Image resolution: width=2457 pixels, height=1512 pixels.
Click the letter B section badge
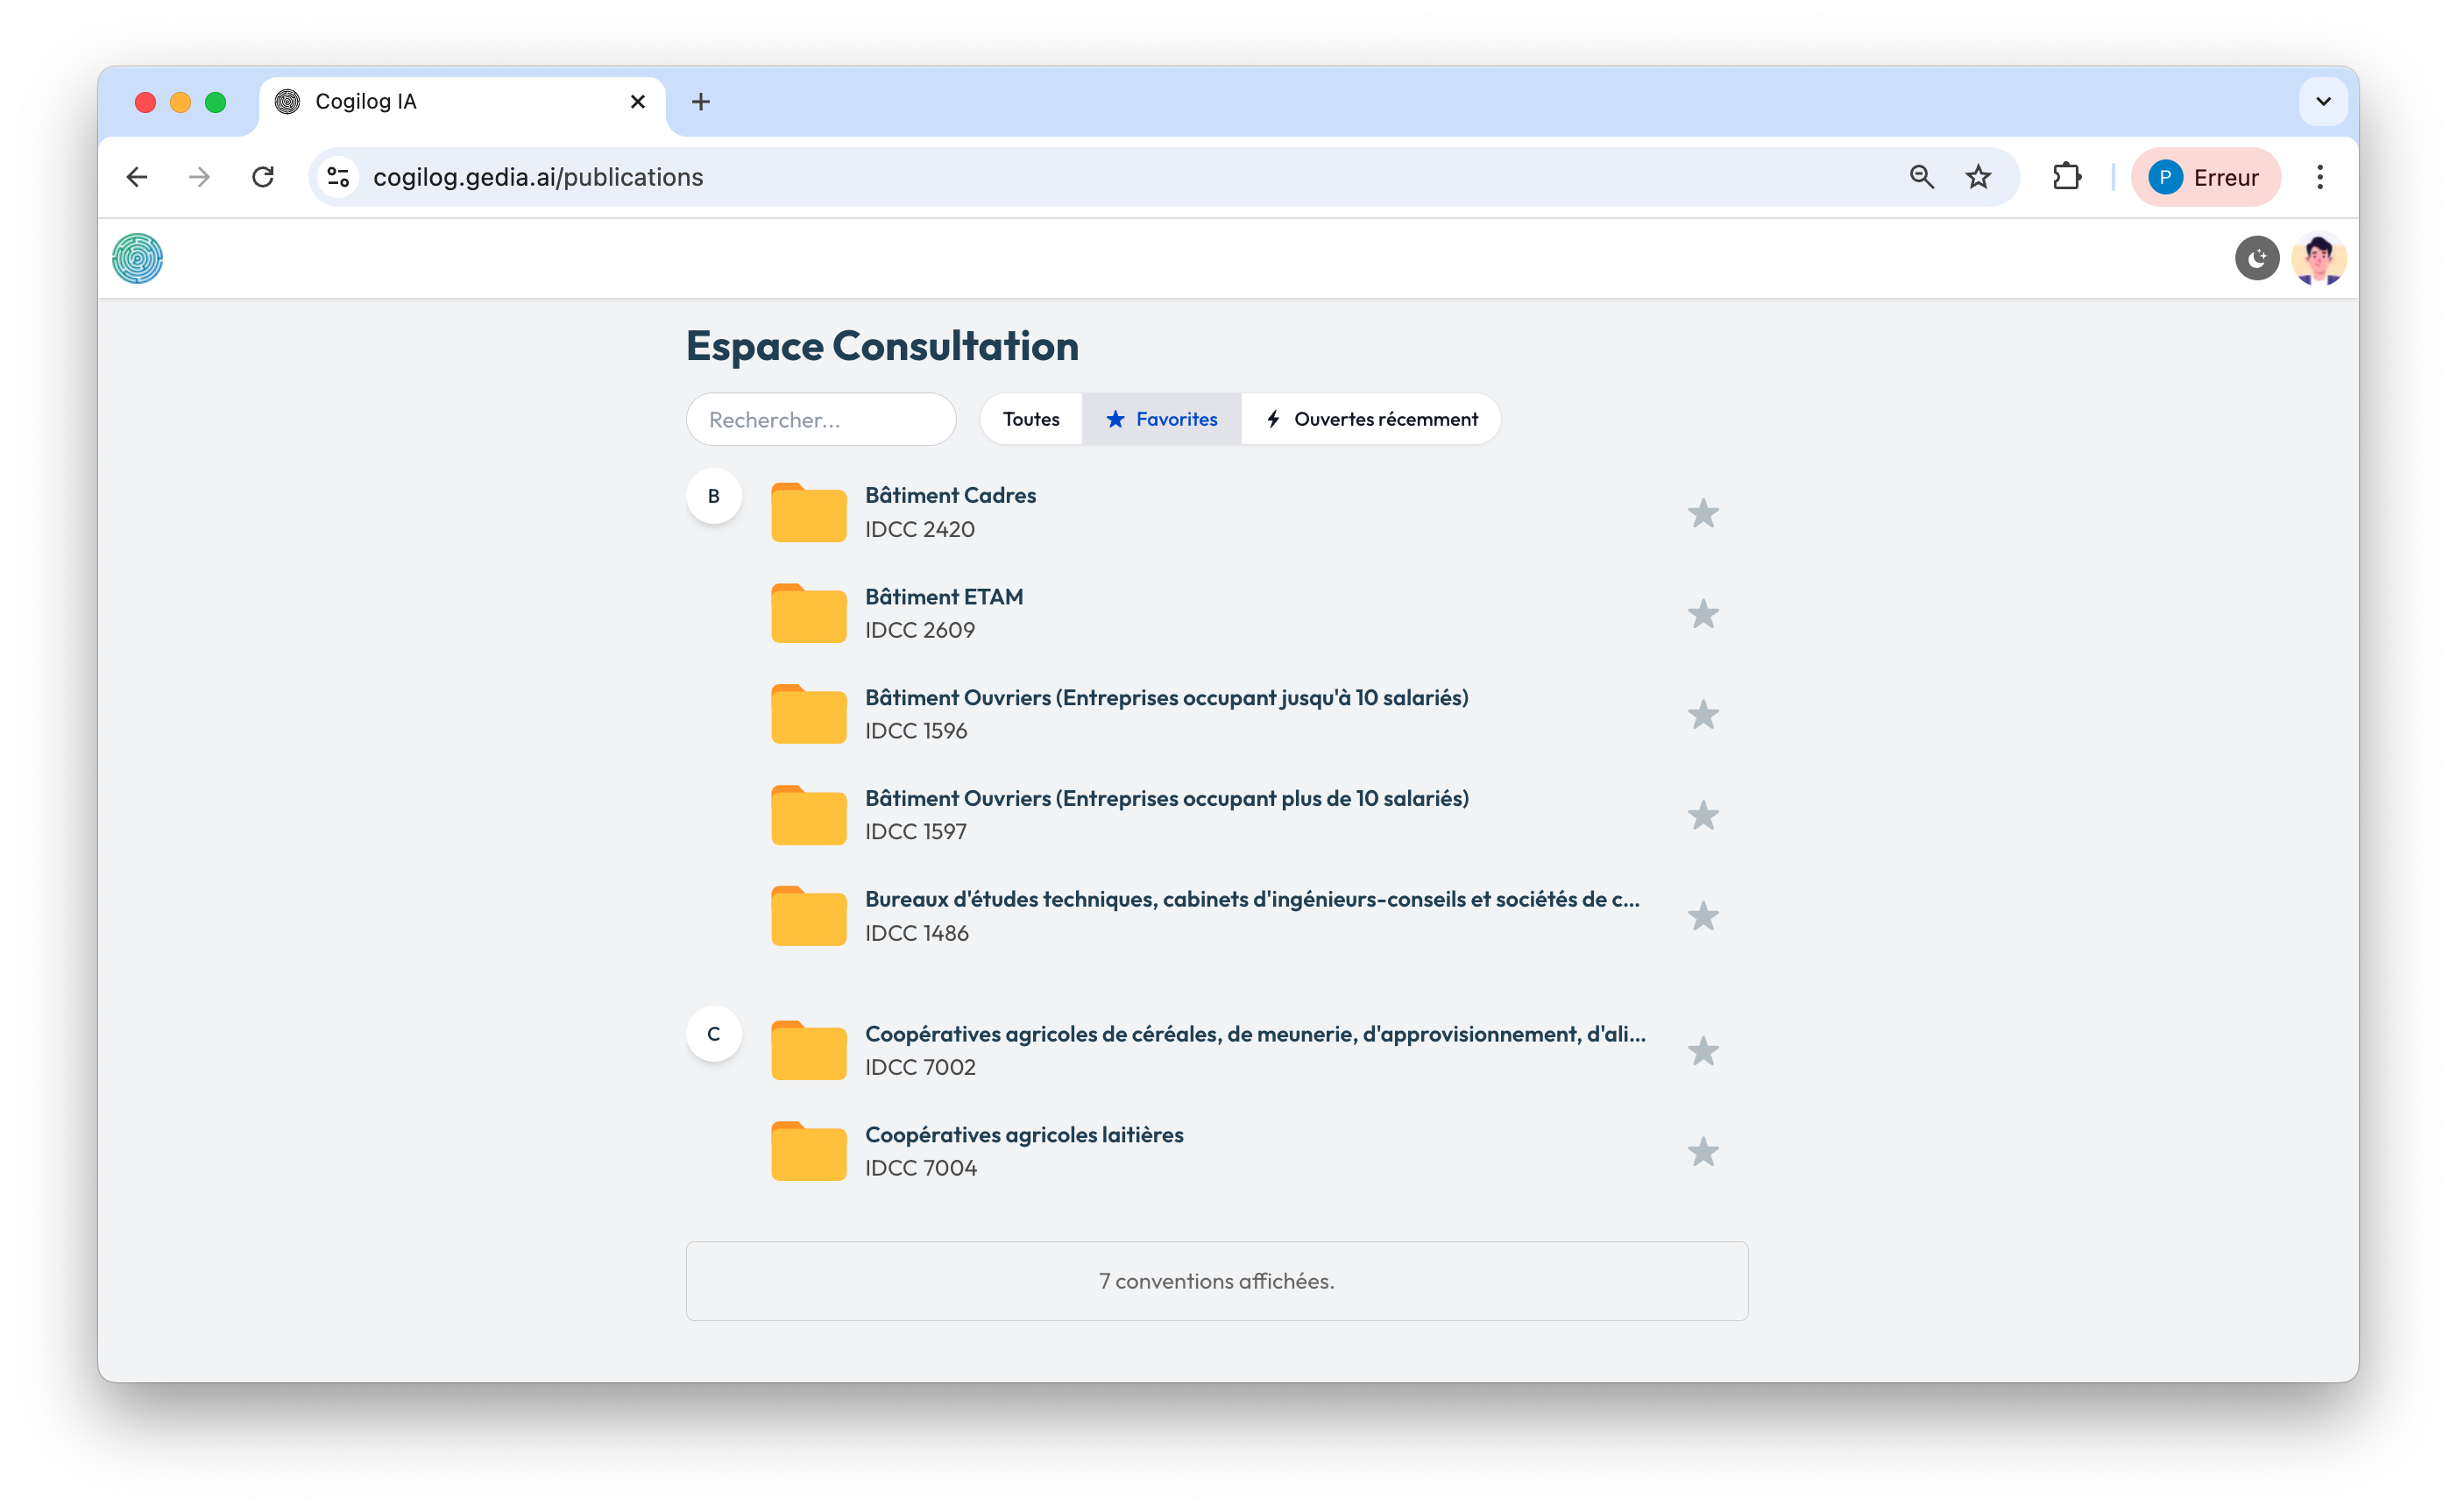tap(714, 496)
